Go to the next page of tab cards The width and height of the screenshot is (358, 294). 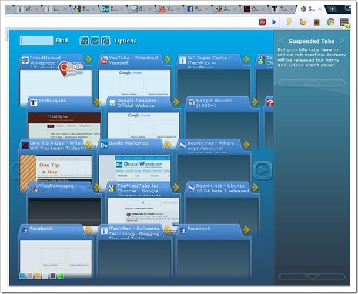click(263, 170)
